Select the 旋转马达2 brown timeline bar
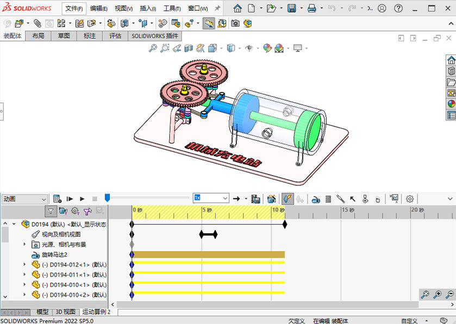This screenshot has width=456, height=324. coord(208,254)
